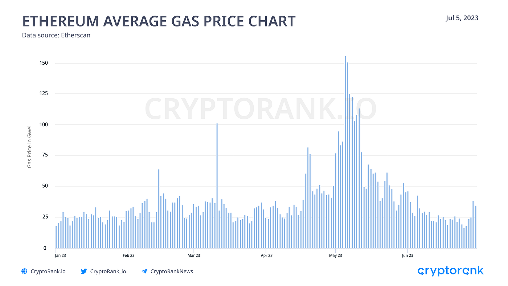
Task: Select the May 23 axis label
Action: [x=336, y=256]
